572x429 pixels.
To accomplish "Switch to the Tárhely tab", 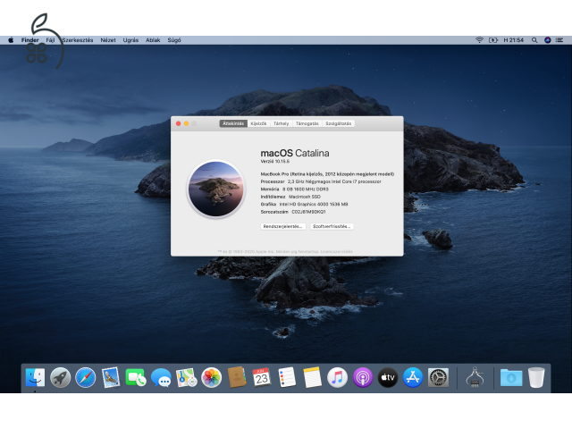I will [281, 123].
